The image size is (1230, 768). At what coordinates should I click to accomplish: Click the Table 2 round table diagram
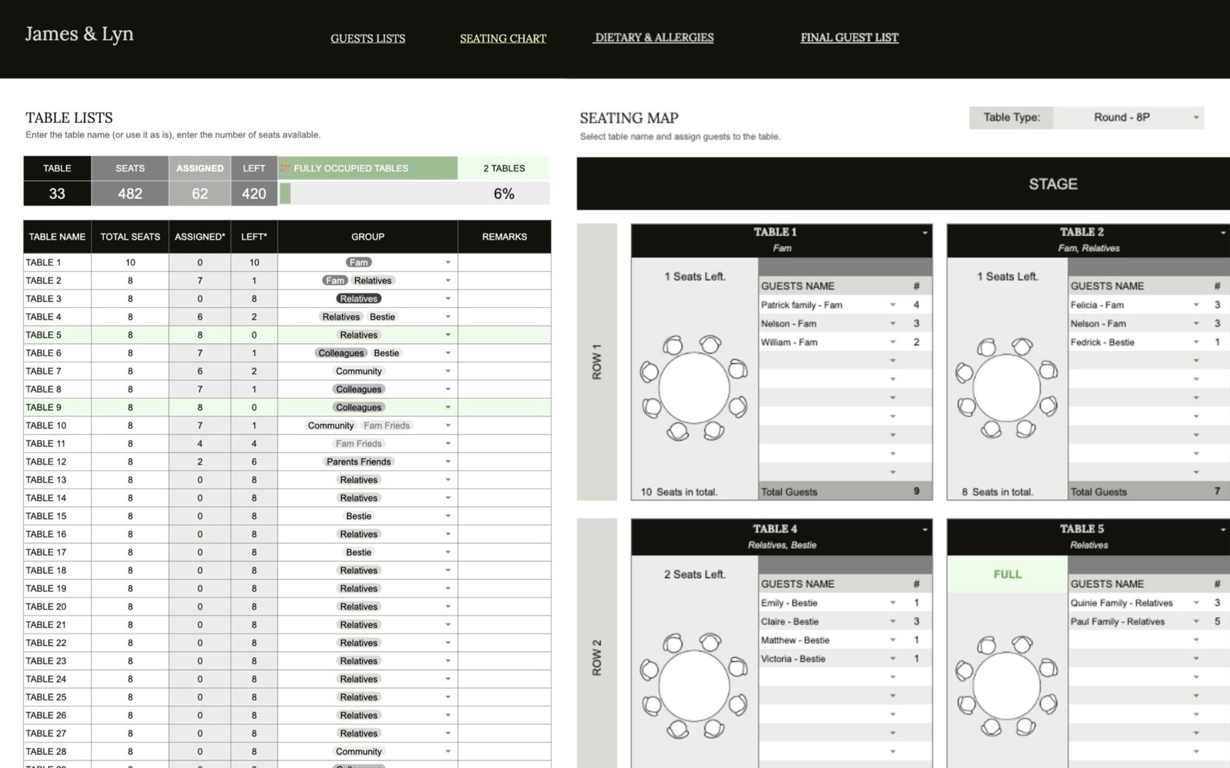coord(1006,388)
